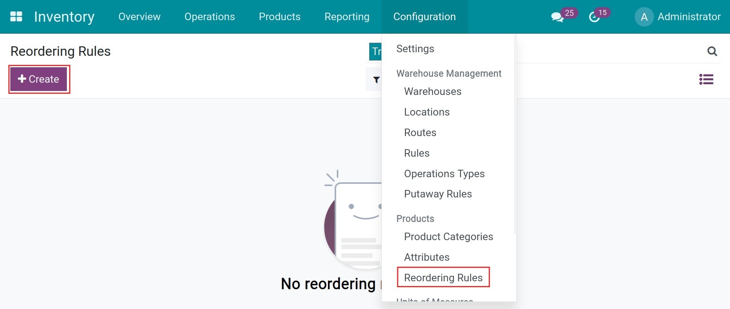Screen dimensions: 730x309
Task: Open the Filters funnel icon
Action: click(x=376, y=80)
